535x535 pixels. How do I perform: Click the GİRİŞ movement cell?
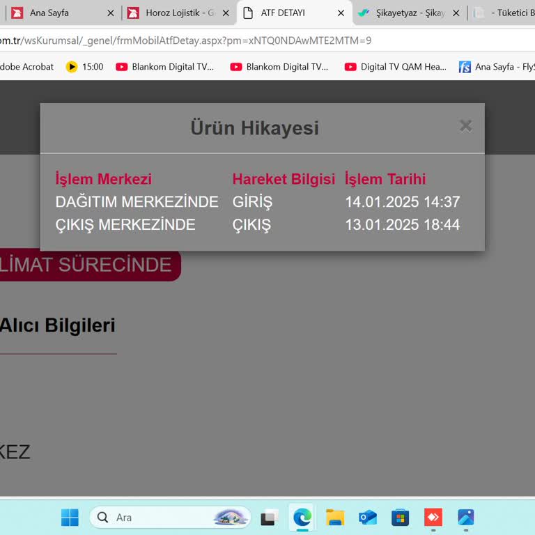point(252,201)
